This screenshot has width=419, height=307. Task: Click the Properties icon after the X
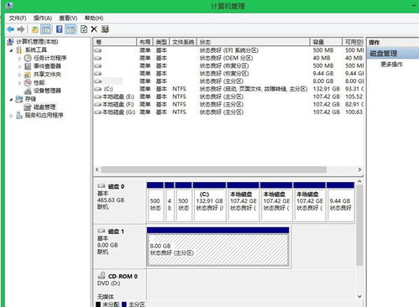[x=105, y=29]
